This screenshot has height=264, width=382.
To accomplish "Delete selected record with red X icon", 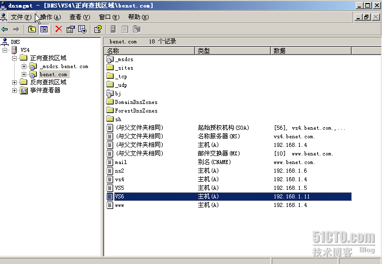I will 59,29.
